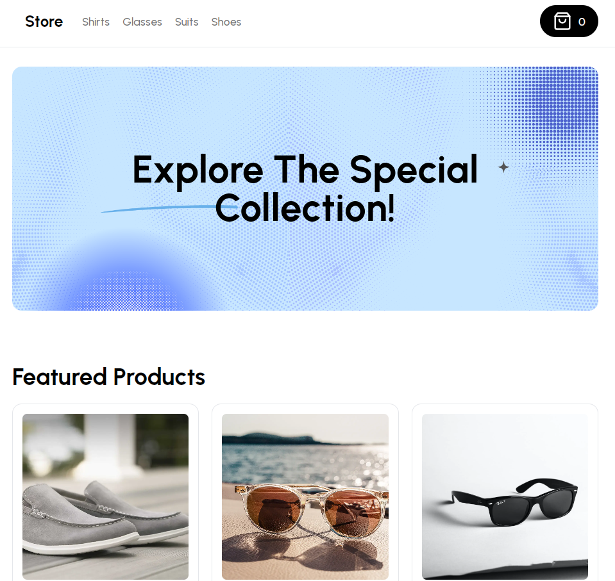This screenshot has height=581, width=615.
Task: Open the gray loafers product image
Action: 106,496
